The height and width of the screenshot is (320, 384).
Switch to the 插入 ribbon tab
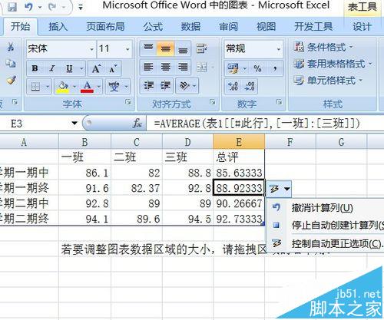click(x=58, y=26)
